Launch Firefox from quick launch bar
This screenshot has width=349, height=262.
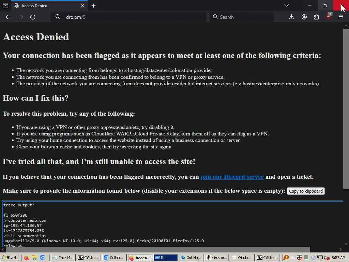point(27,258)
